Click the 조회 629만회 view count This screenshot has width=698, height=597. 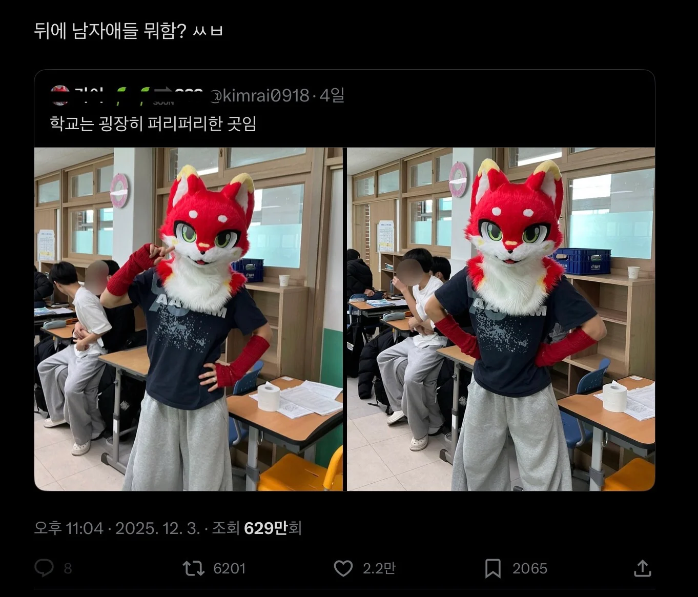(257, 528)
